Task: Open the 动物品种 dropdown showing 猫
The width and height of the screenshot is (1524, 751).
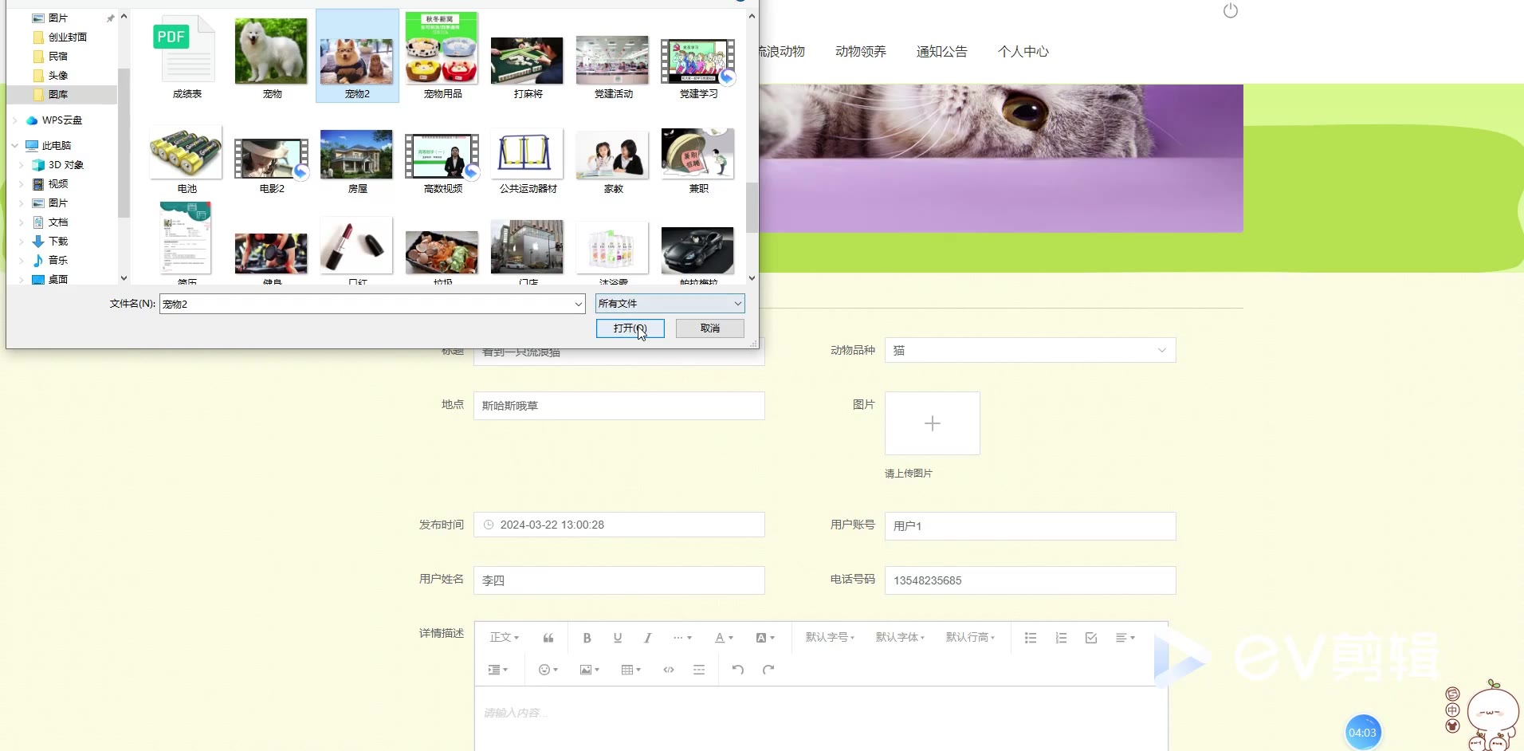Action: click(x=1030, y=350)
